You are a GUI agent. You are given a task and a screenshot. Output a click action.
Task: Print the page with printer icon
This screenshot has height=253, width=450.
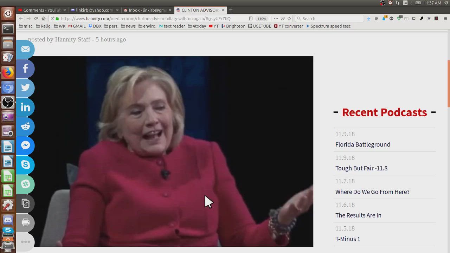pos(25,223)
